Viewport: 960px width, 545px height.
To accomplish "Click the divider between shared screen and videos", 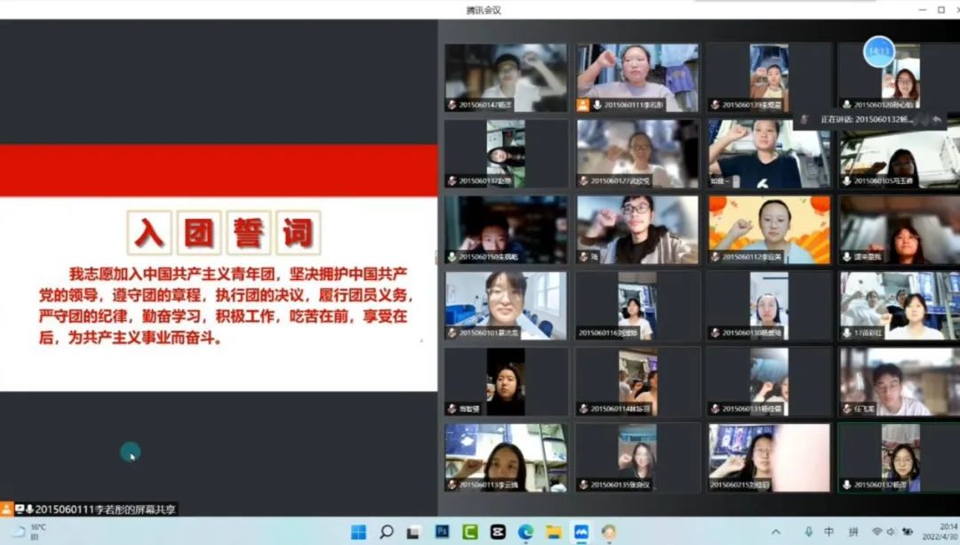I will pos(437,258).
